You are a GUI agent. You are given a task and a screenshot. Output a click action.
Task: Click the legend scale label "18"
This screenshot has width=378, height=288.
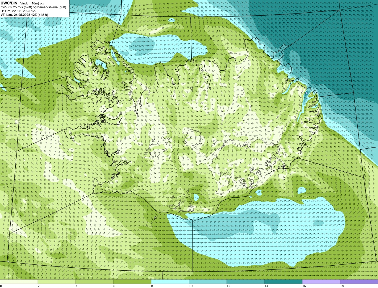pos(342,286)
